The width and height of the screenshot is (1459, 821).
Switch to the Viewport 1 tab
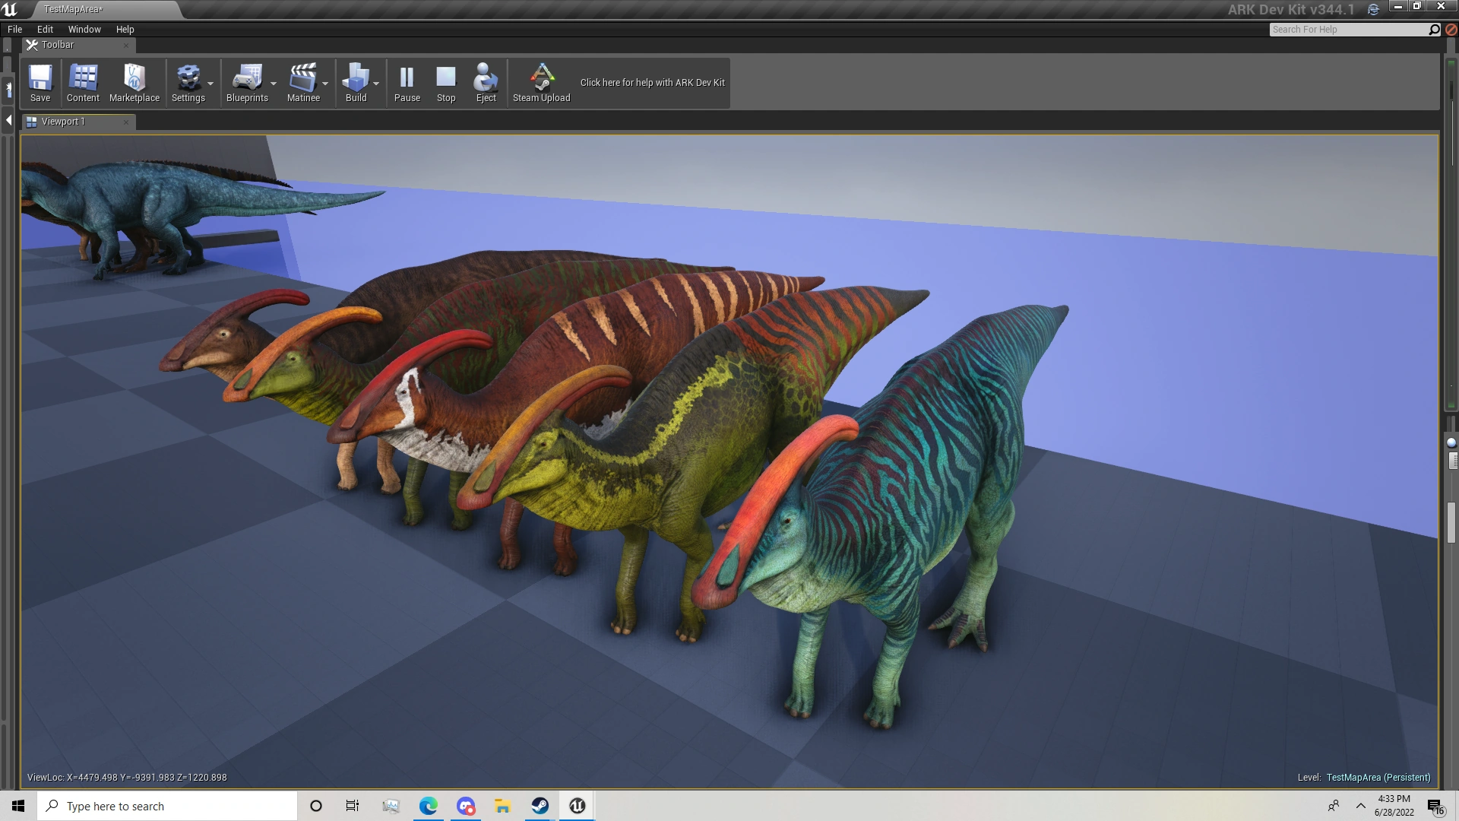pos(64,122)
